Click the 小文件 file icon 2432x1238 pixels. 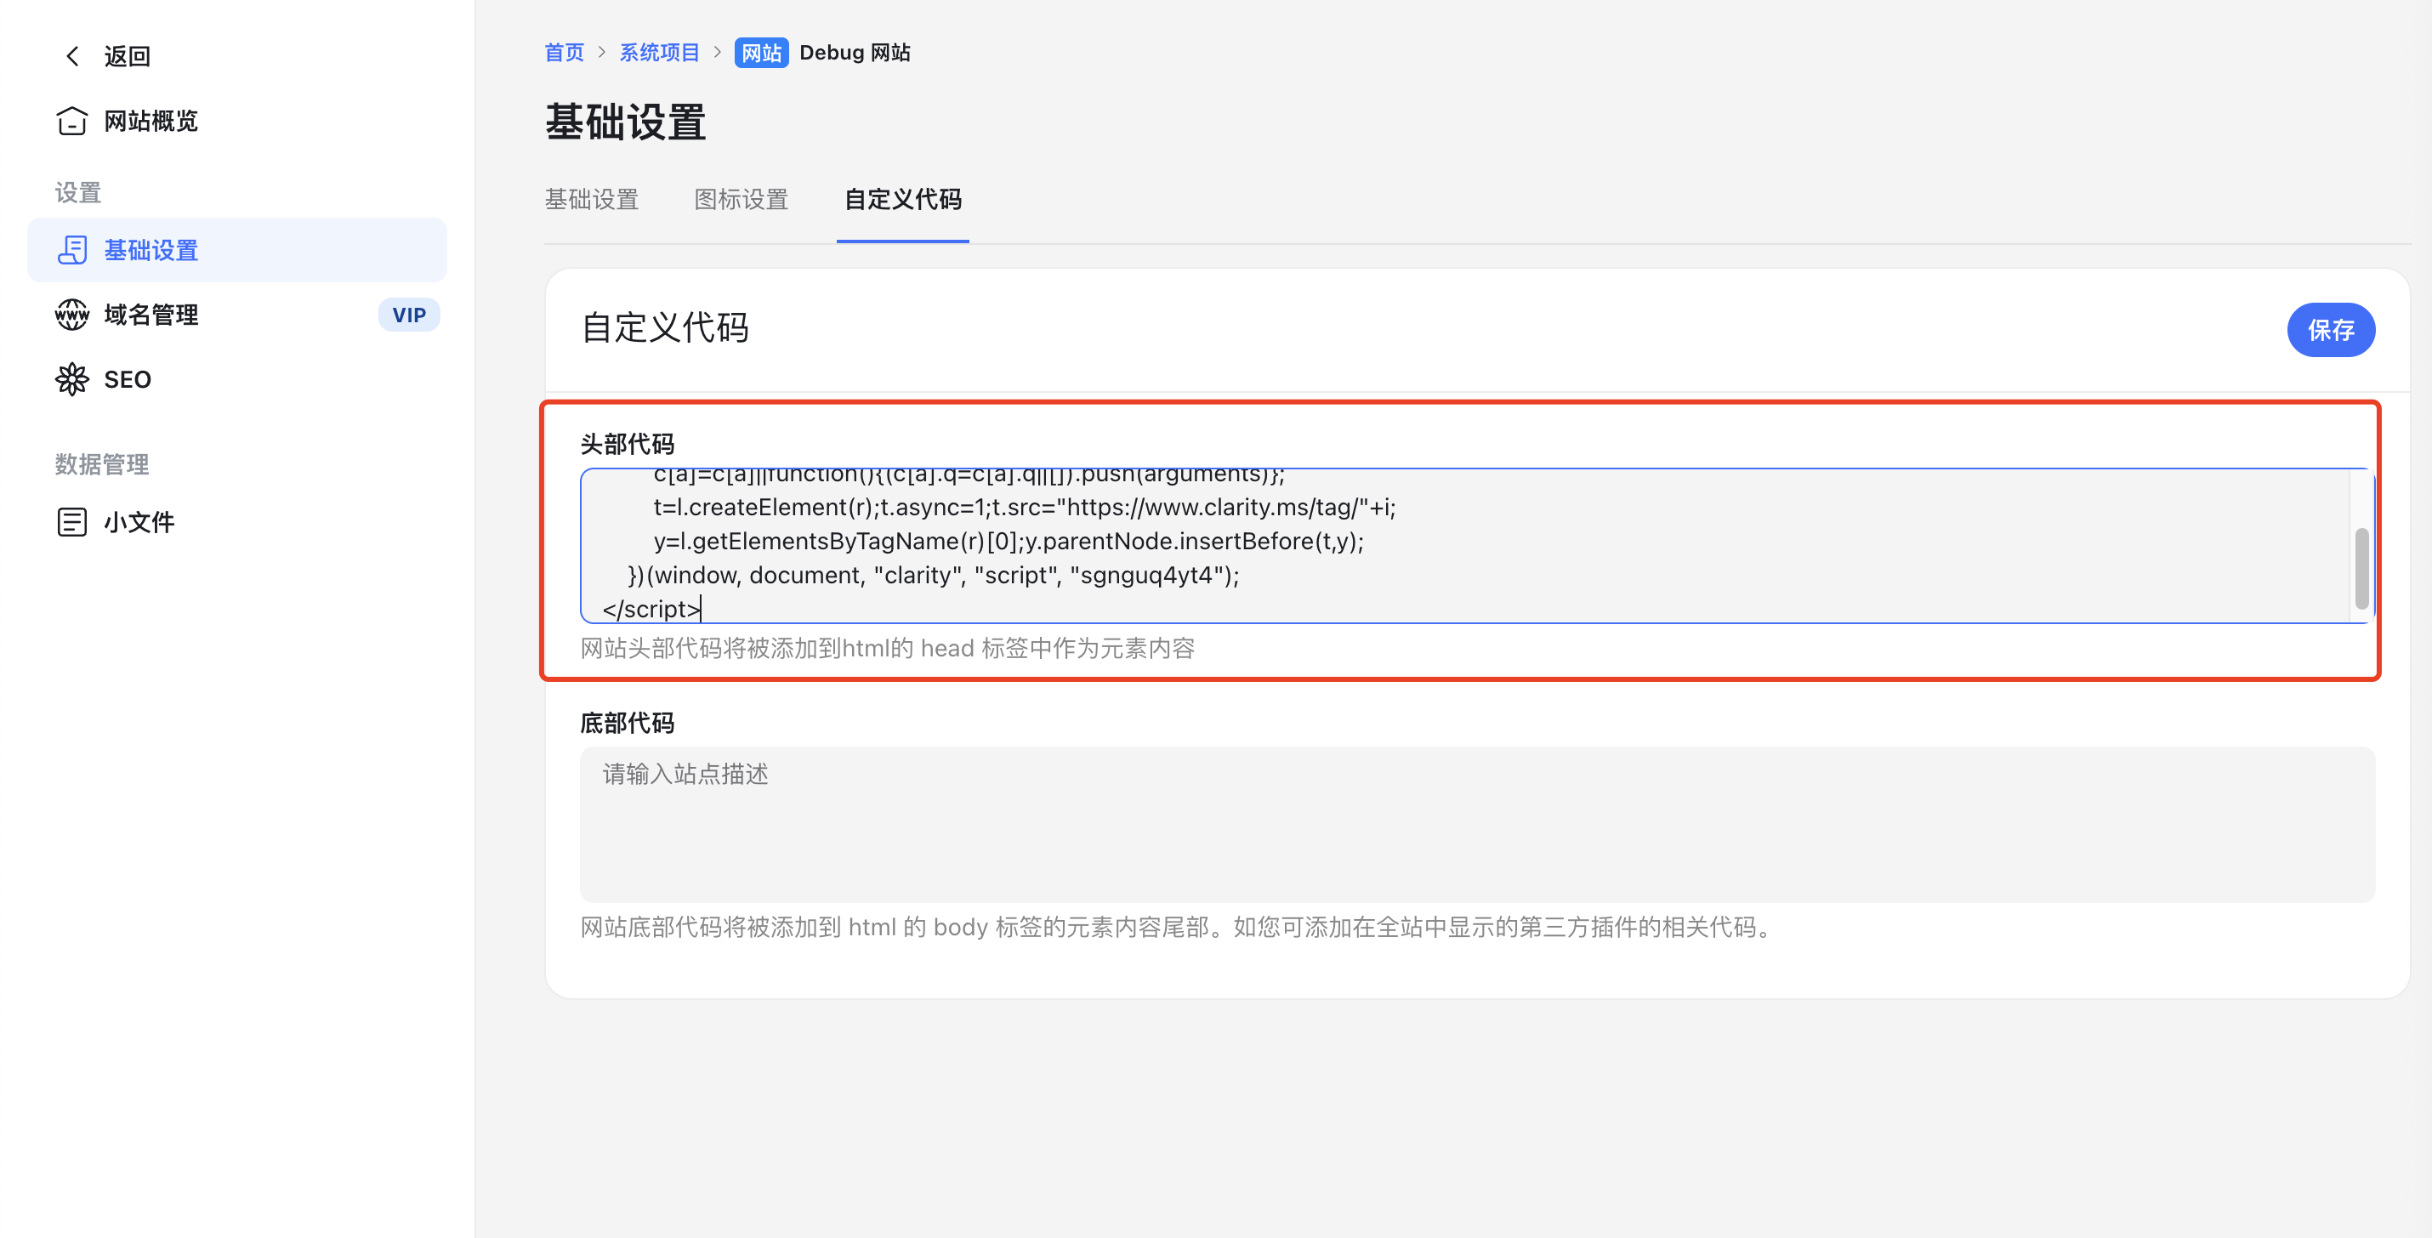pos(71,522)
